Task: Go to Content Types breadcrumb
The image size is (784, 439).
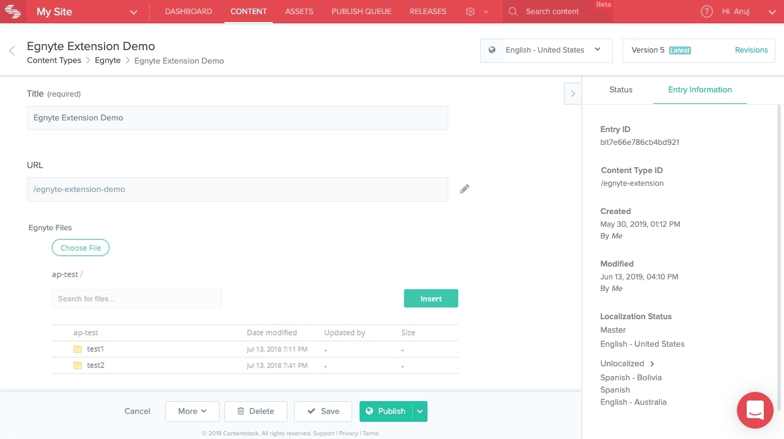Action: click(x=54, y=61)
